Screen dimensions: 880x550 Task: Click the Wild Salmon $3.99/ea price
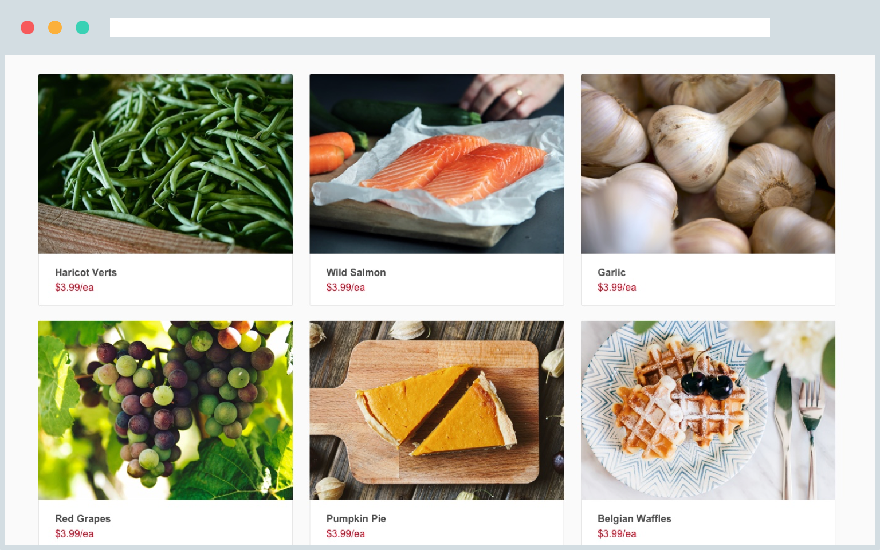pyautogui.click(x=345, y=288)
